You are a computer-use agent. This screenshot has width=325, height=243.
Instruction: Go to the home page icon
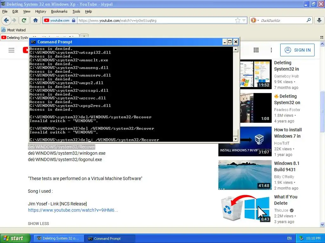click(x=36, y=20)
